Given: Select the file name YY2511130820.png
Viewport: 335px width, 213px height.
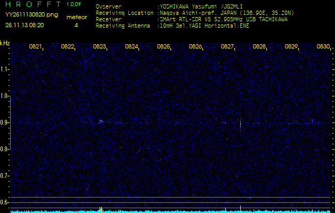Looking at the screenshot, I should click(x=31, y=15).
